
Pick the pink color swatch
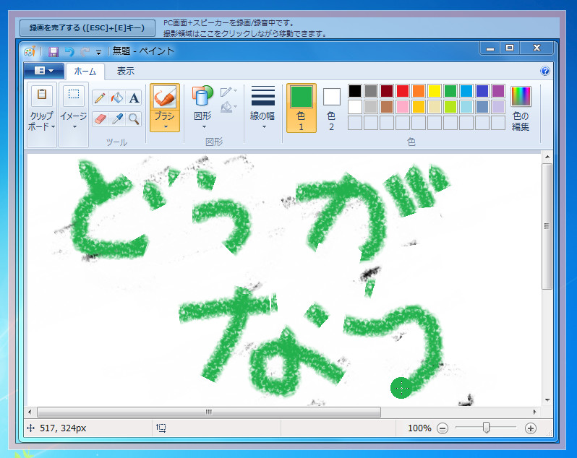click(403, 107)
